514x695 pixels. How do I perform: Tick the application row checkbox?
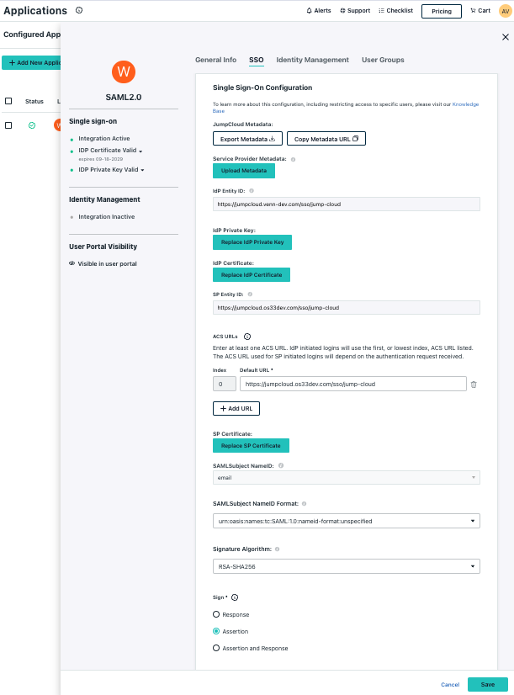[x=8, y=125]
